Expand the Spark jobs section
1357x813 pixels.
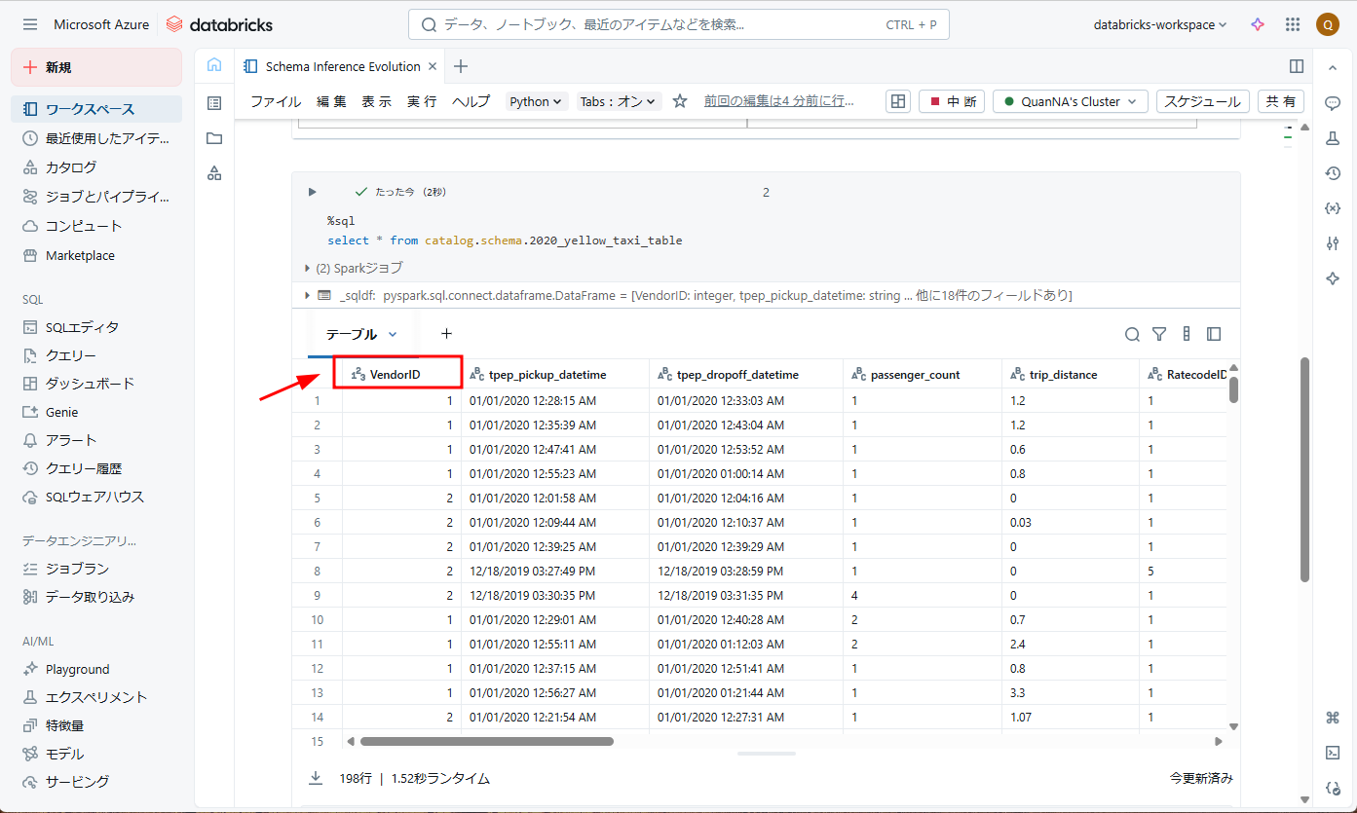pyautogui.click(x=309, y=268)
